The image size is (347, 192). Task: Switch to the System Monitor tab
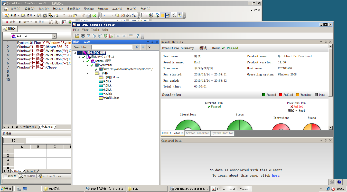222,133
